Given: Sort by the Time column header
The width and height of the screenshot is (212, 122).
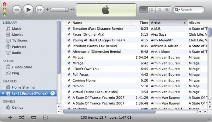Looking at the screenshot, I should coord(140,23).
